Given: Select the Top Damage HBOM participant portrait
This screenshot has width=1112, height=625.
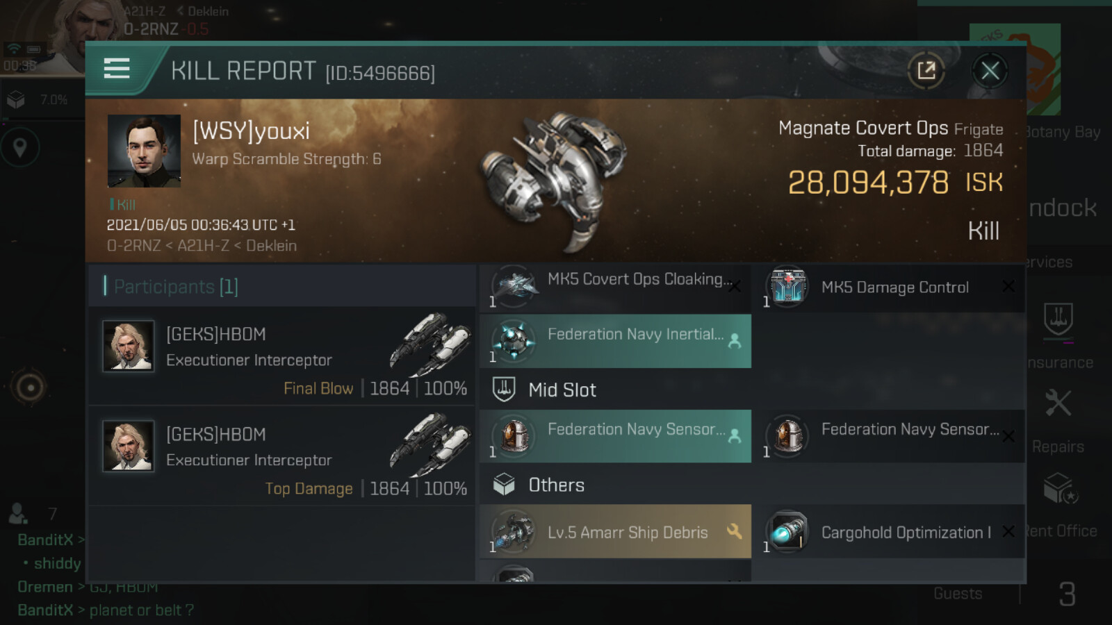Looking at the screenshot, I should [128, 446].
